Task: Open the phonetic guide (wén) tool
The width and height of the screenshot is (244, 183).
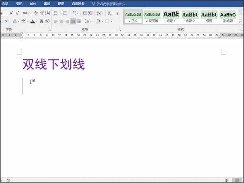Action: 42,13
